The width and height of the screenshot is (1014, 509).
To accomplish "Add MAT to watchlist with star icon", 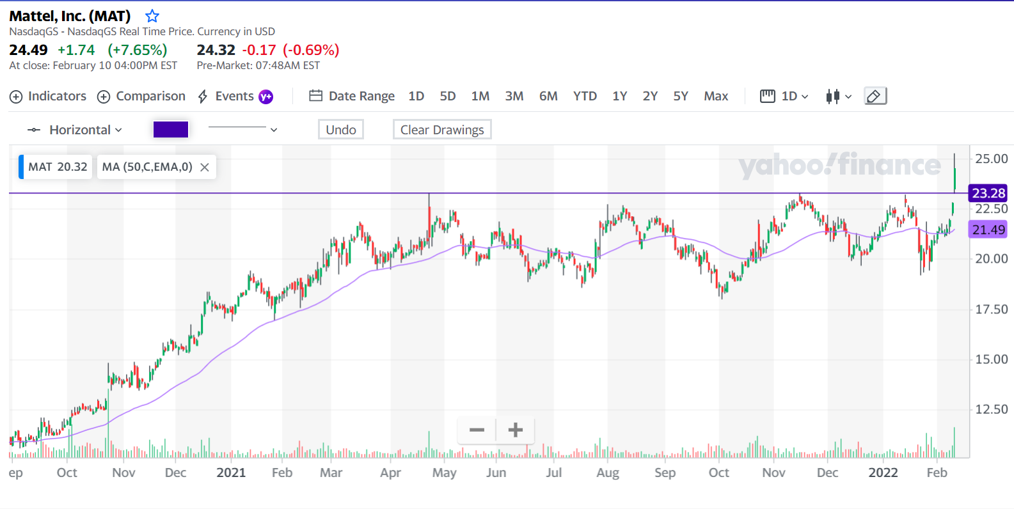I will 152,16.
